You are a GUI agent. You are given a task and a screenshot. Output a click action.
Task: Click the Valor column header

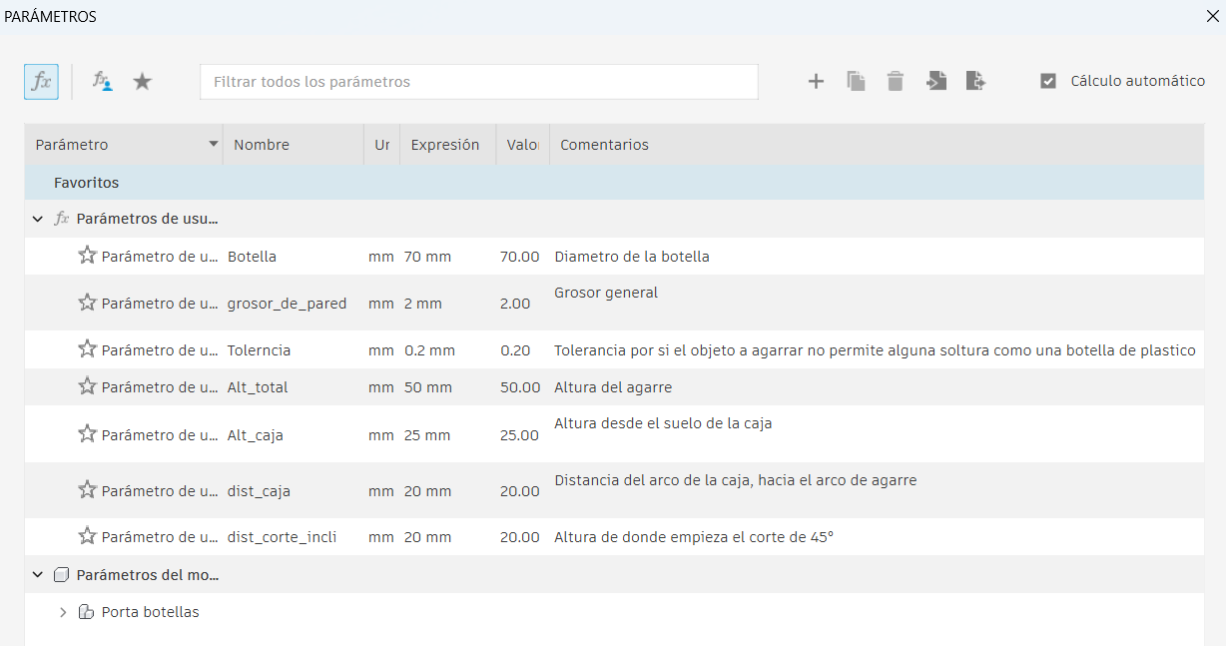point(523,145)
